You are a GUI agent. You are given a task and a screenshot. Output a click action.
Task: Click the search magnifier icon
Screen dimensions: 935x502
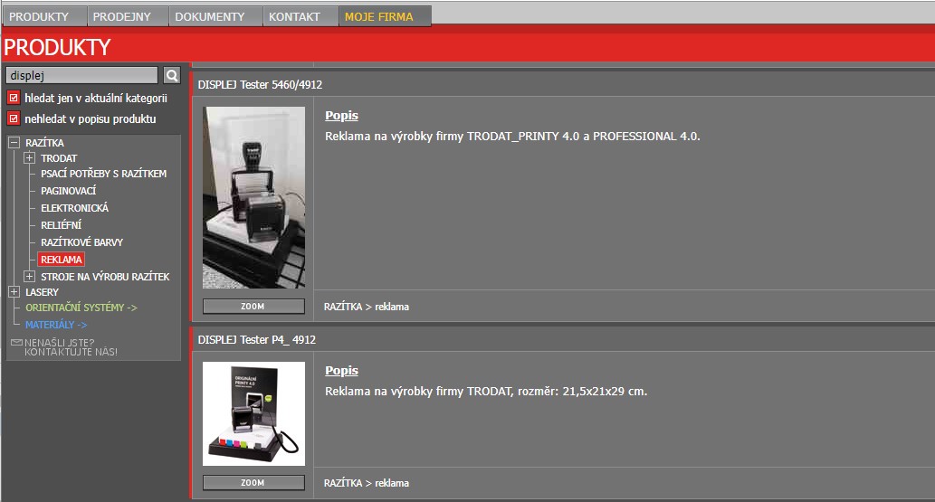(172, 75)
